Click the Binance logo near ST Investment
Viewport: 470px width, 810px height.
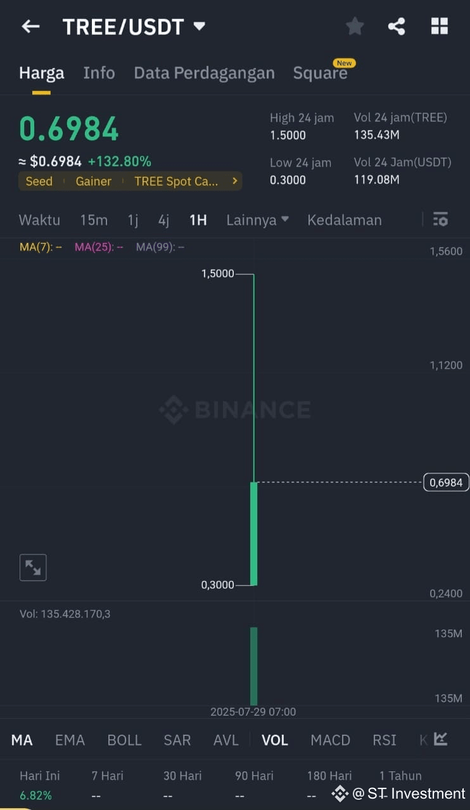pyautogui.click(x=340, y=793)
